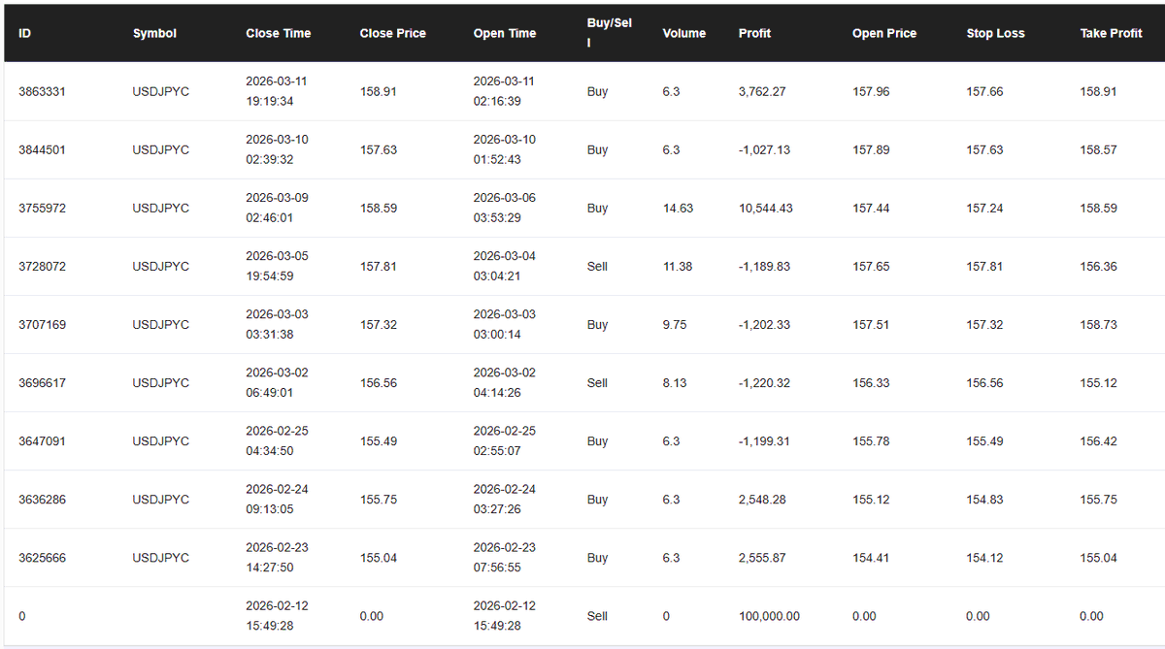This screenshot has width=1165, height=649.
Task: Select trade ID 3647091
Action: click(x=42, y=440)
